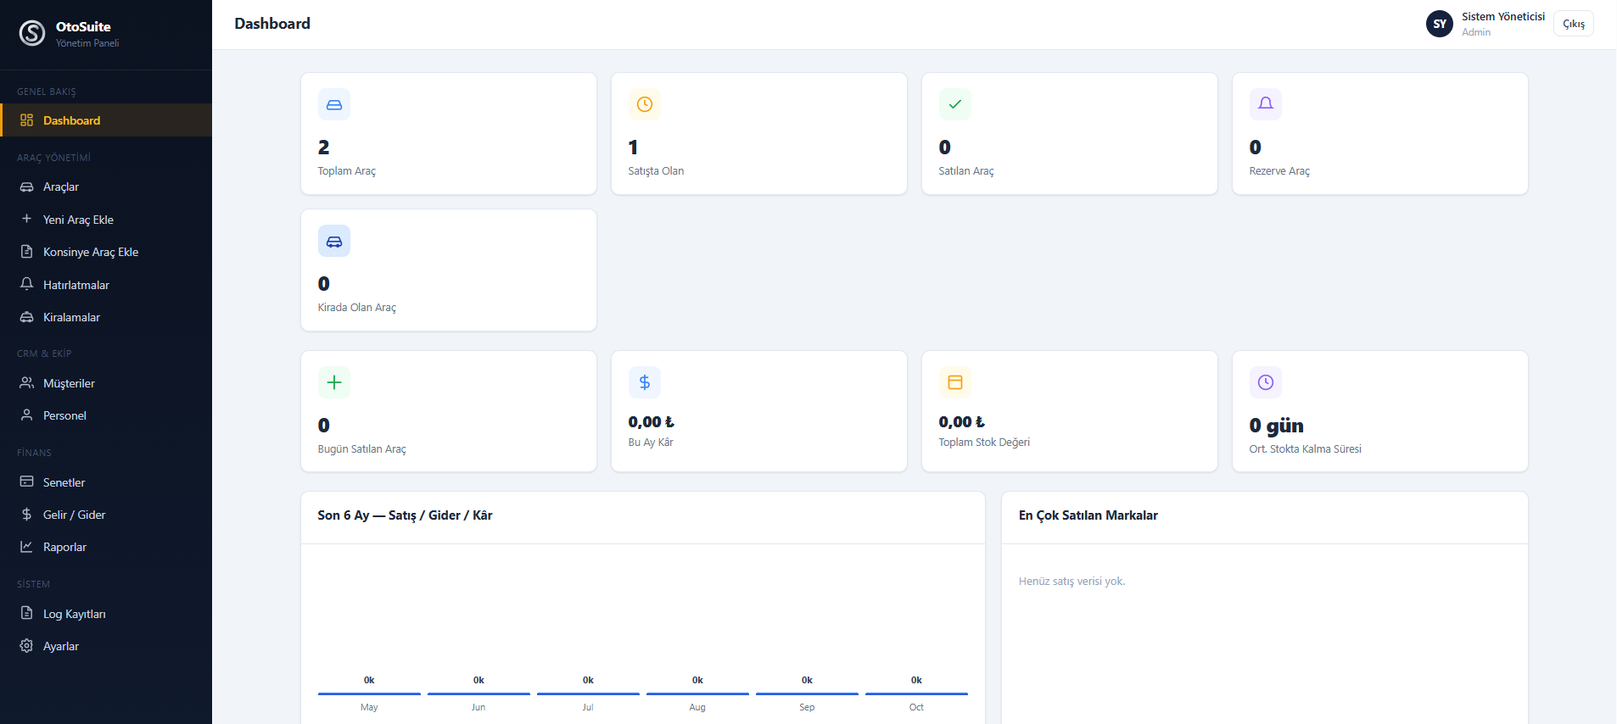Viewport: 1617px width, 724px height.
Task: Click the card icon beside Senetler
Action: (27, 482)
